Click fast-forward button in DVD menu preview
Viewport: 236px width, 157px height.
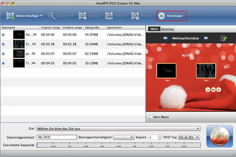click(x=213, y=90)
